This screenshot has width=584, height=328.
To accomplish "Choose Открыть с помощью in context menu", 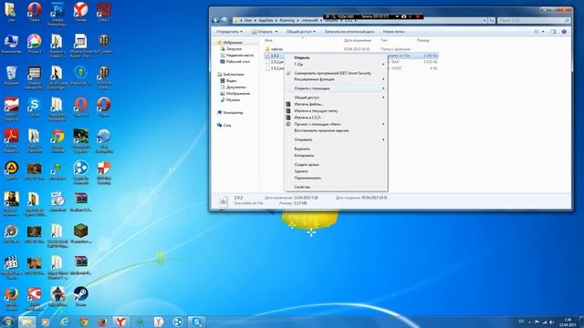I will coord(336,88).
